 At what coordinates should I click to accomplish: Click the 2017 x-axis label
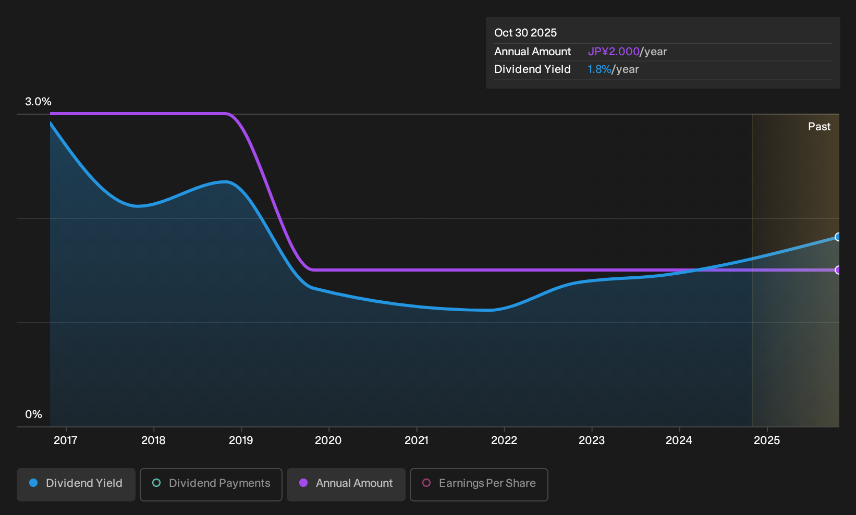(x=66, y=440)
